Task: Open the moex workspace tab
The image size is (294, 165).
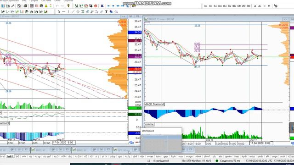Action: (150, 156)
